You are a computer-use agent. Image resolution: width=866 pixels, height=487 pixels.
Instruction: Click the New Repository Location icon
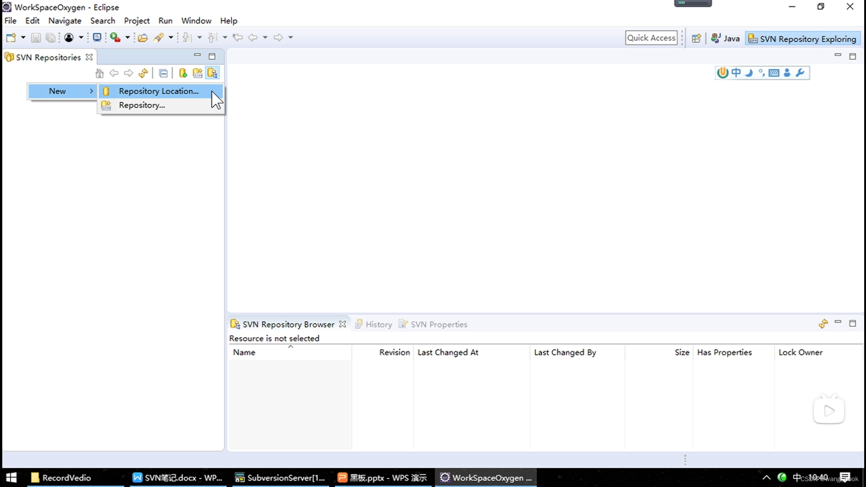click(x=183, y=73)
